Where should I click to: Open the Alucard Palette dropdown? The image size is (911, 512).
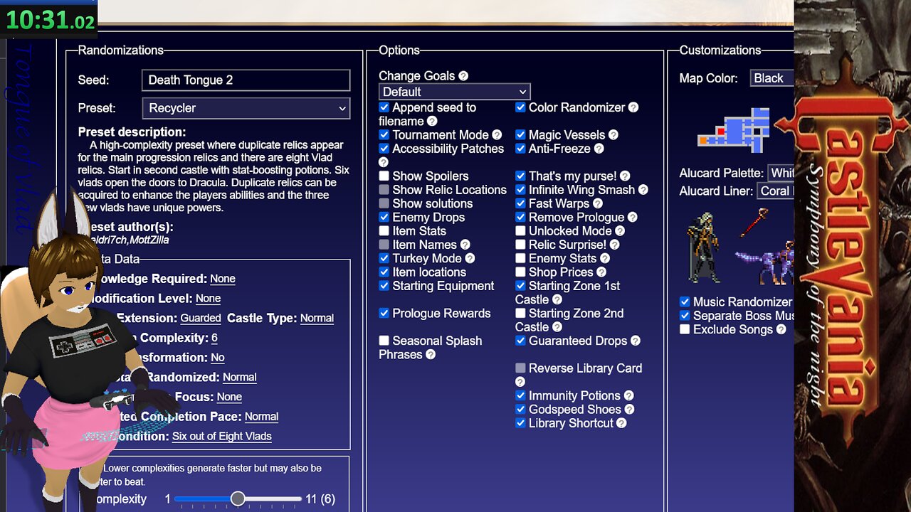coord(781,173)
